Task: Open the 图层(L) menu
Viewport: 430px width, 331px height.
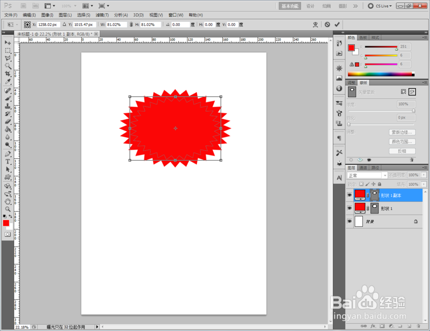Action: click(x=65, y=15)
